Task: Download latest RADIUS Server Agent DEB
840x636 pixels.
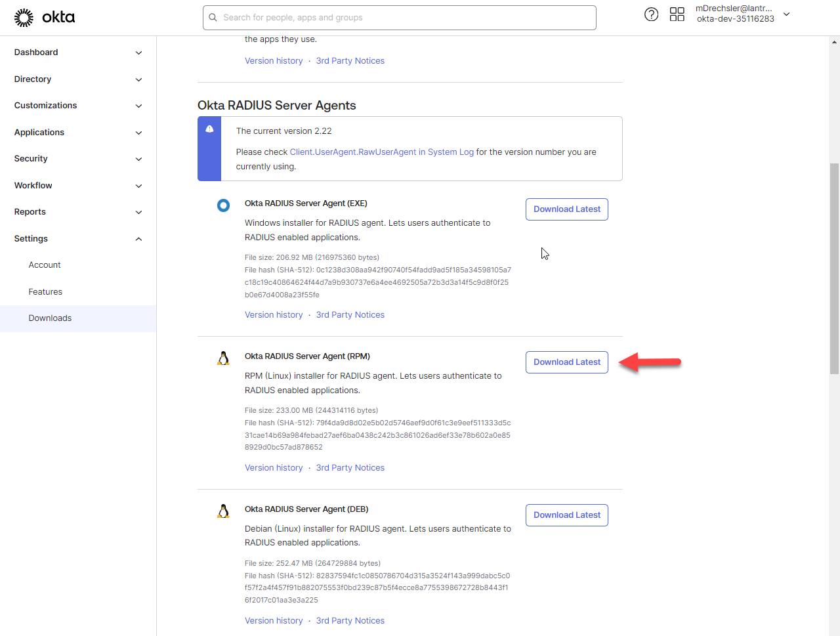Action: click(x=567, y=515)
